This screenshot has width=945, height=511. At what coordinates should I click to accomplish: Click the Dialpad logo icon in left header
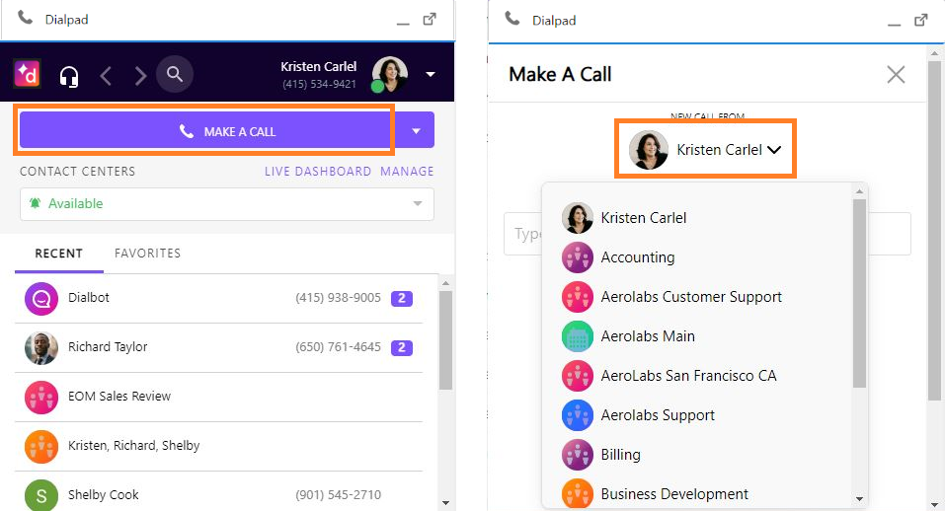(x=27, y=75)
